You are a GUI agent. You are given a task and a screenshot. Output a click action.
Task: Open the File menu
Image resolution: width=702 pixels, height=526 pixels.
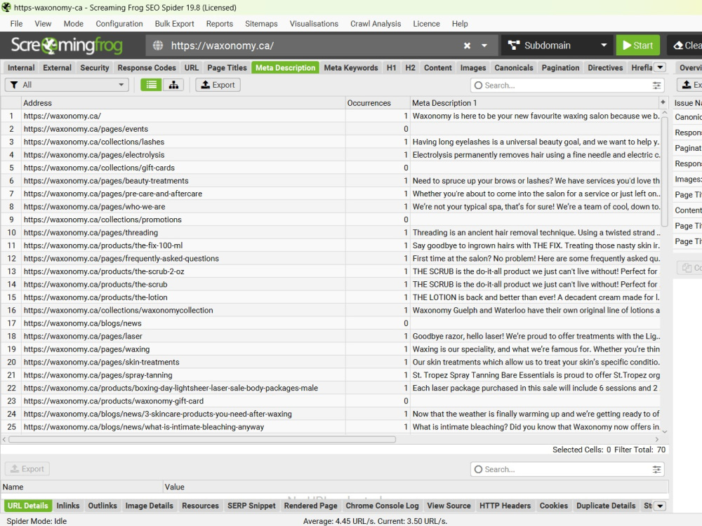16,24
